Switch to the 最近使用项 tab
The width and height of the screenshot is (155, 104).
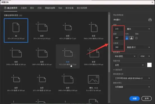coord(11,8)
